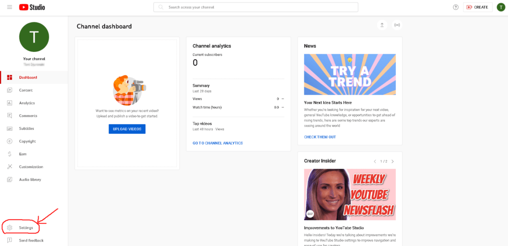508x246 pixels.
Task: Click the Check Them Out link
Action: (319, 137)
